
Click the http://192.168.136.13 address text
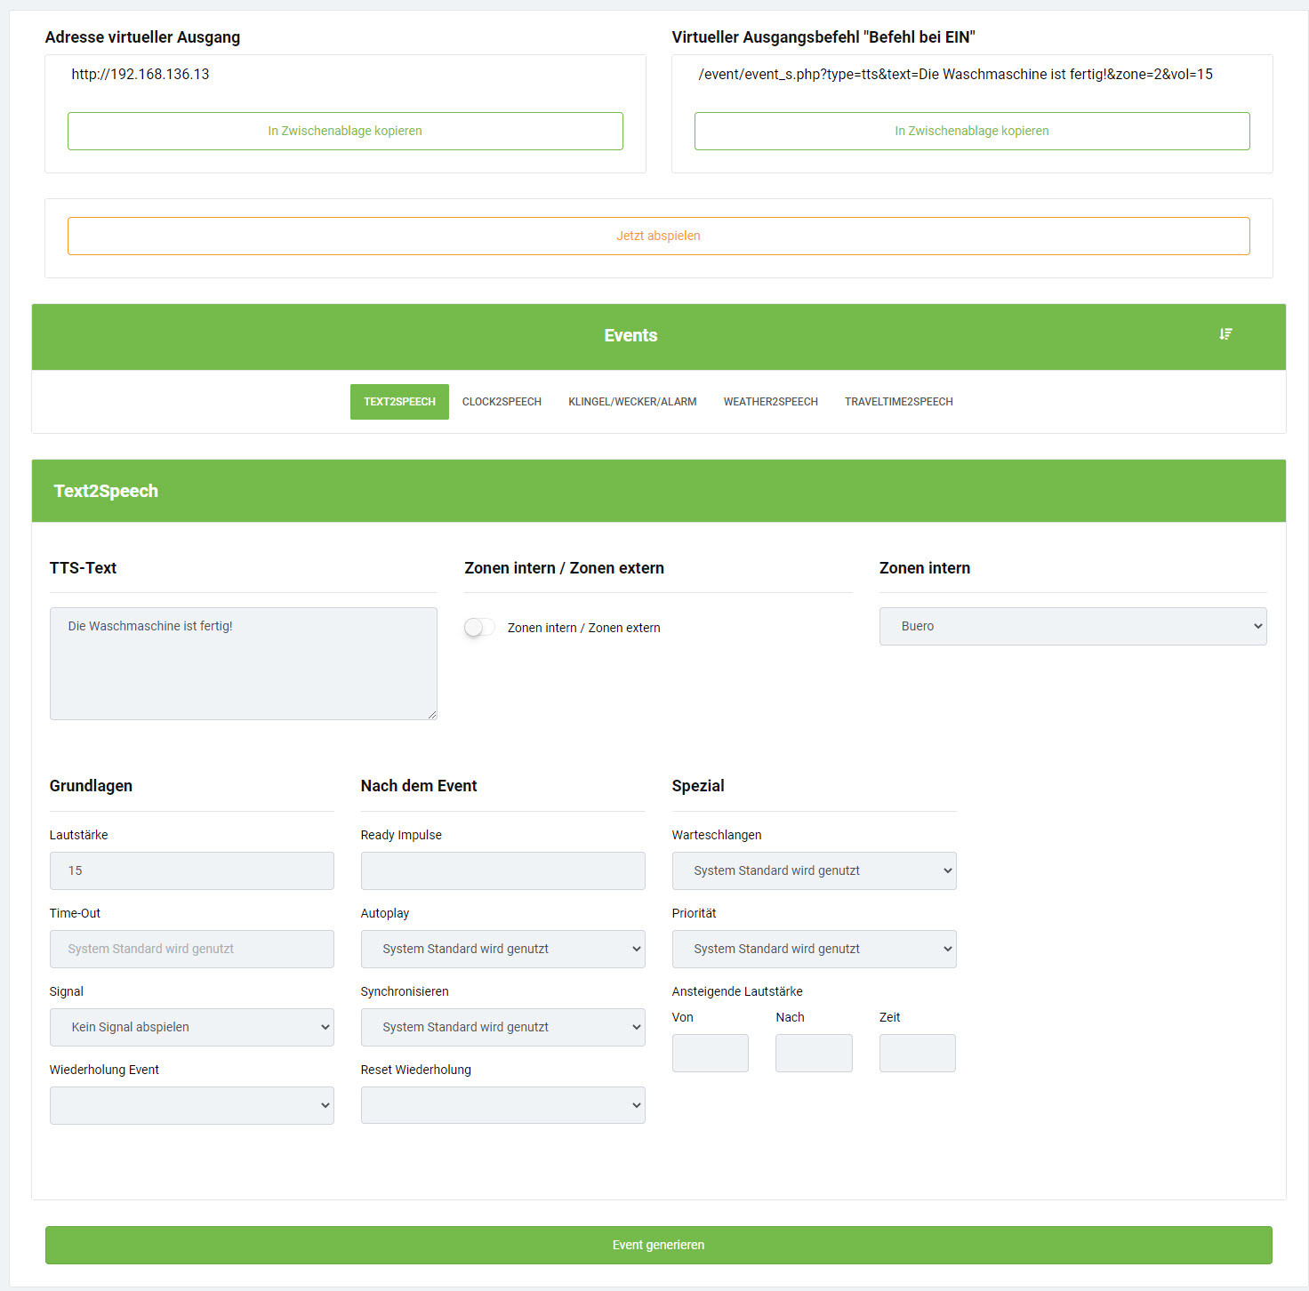[141, 74]
